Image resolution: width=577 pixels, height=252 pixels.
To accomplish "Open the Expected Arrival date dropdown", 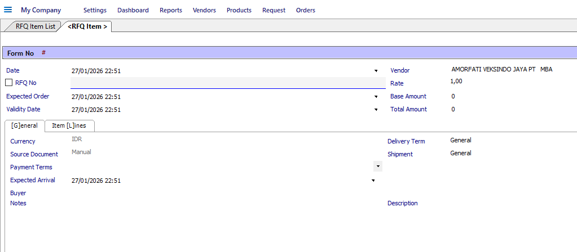I will [373, 181].
